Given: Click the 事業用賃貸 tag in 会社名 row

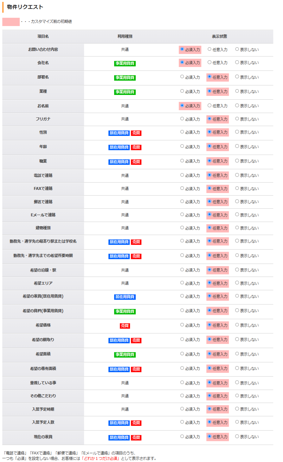Looking at the screenshot, I should tap(125, 64).
